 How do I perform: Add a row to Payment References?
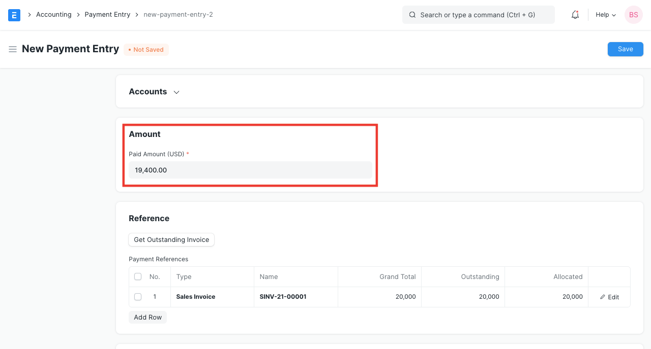[x=147, y=317]
